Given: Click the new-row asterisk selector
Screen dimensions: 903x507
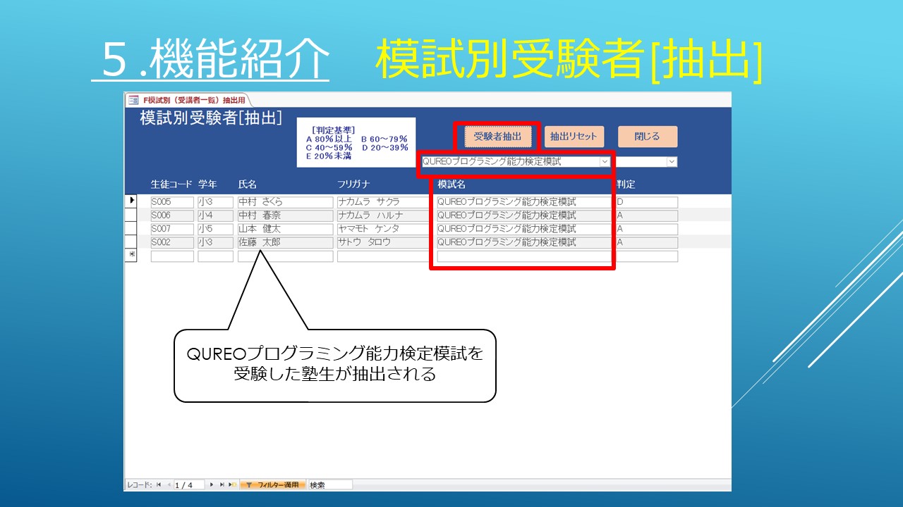Looking at the screenshot, I should [131, 256].
